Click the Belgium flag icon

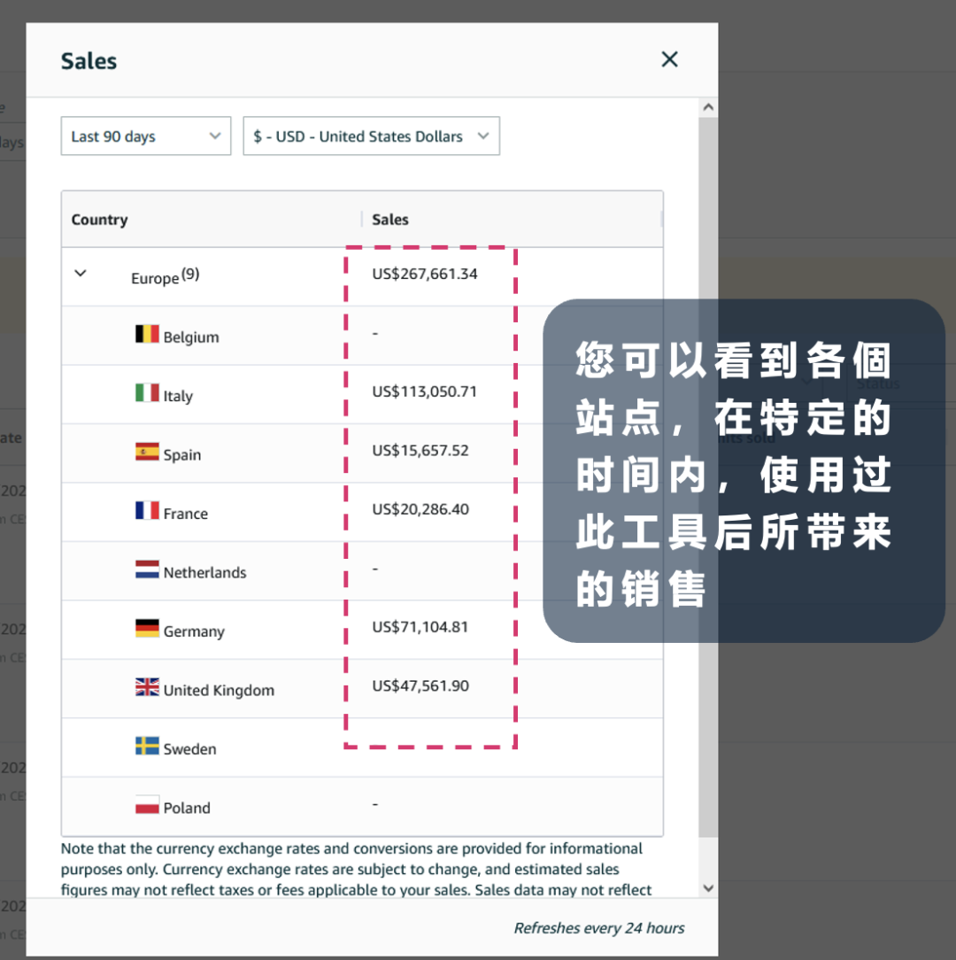click(146, 336)
